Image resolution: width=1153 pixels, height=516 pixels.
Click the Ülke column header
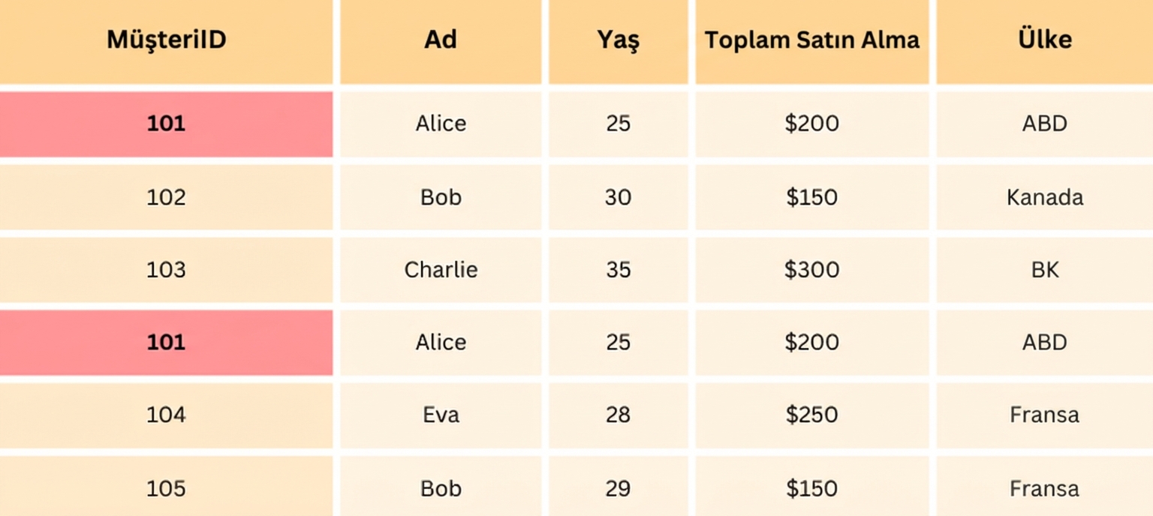coord(1044,40)
